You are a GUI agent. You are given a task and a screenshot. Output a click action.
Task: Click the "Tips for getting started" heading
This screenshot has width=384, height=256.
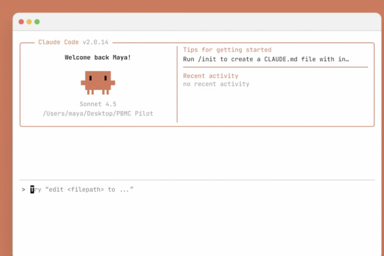tap(227, 49)
